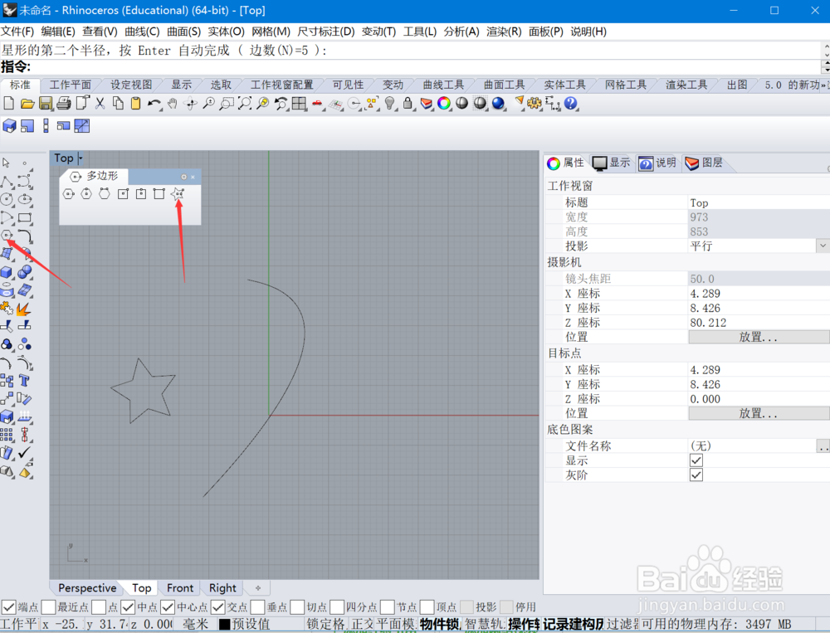Click the New file icon in the toolbar
Image resolution: width=830 pixels, height=633 pixels.
coord(9,103)
